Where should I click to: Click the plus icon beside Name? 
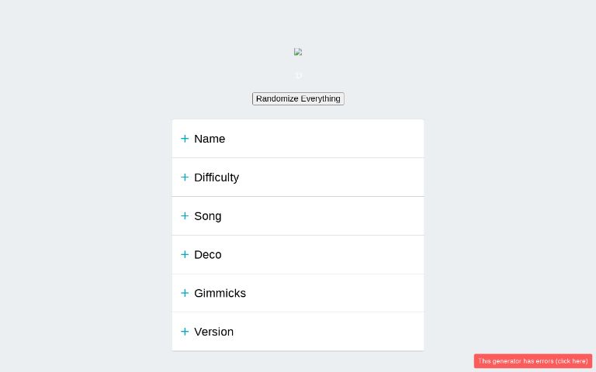click(x=185, y=139)
